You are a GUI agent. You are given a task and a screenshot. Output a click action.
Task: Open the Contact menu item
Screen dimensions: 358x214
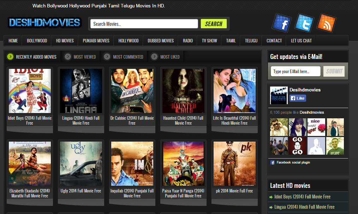click(x=274, y=41)
